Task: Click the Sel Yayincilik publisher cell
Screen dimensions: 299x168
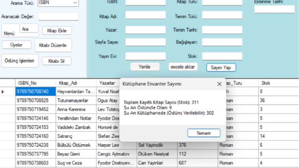Action: point(157,145)
